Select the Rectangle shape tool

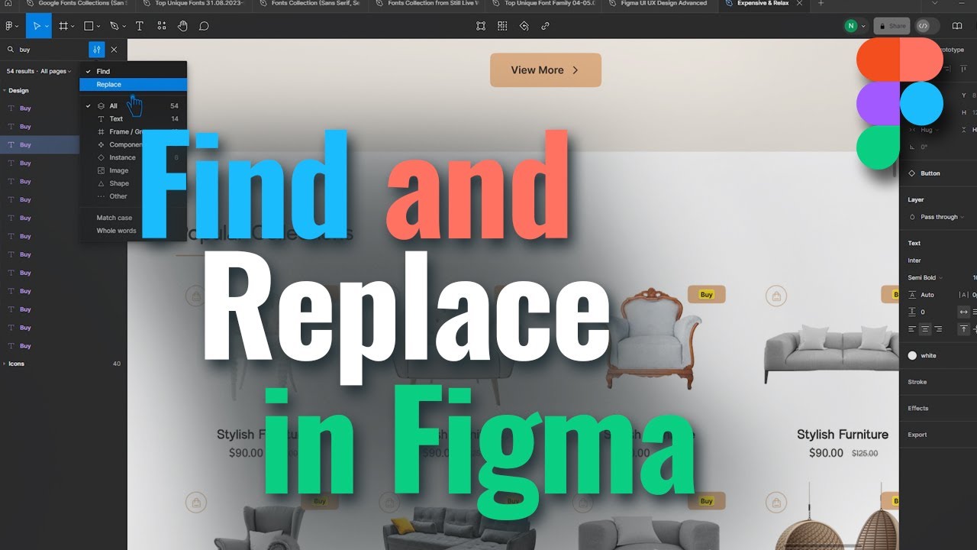pos(89,26)
